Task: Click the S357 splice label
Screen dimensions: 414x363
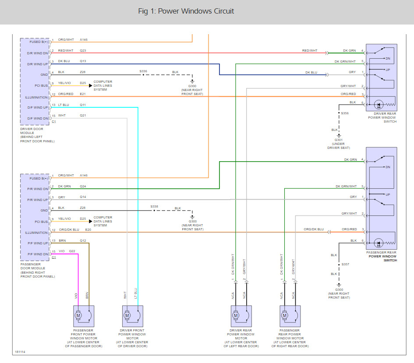Action: point(345,264)
